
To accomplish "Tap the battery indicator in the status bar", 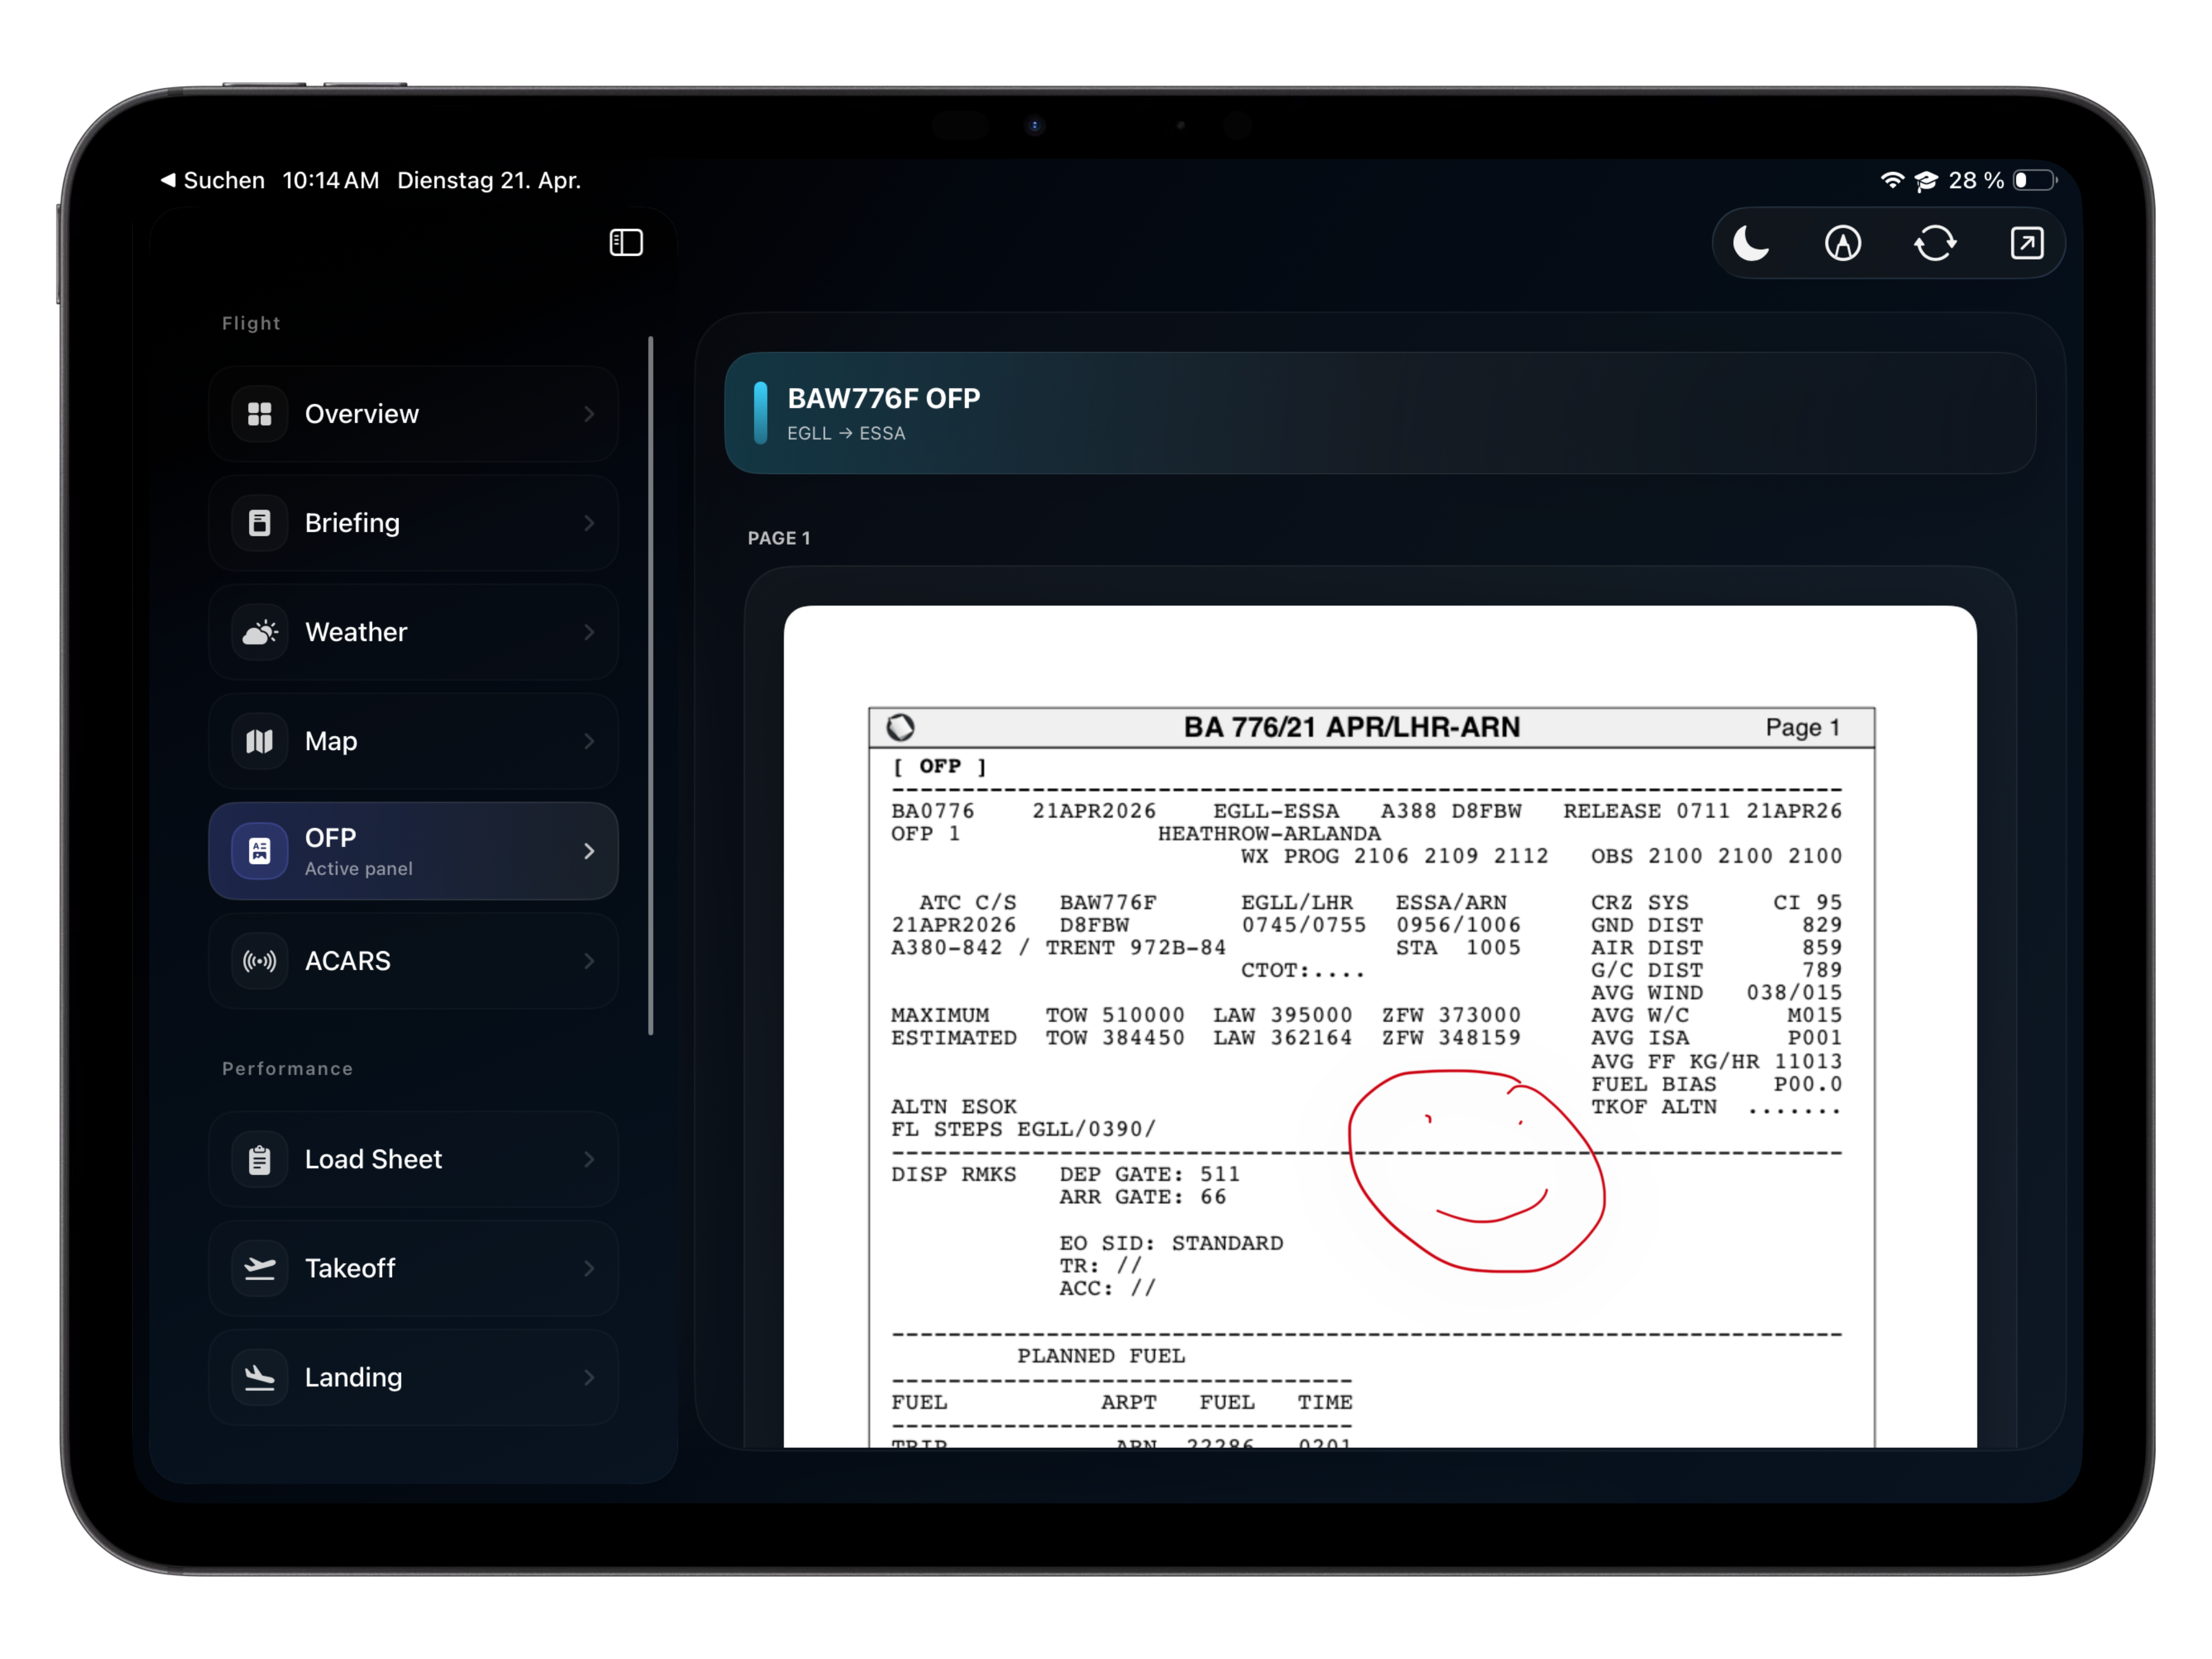I will [2035, 180].
